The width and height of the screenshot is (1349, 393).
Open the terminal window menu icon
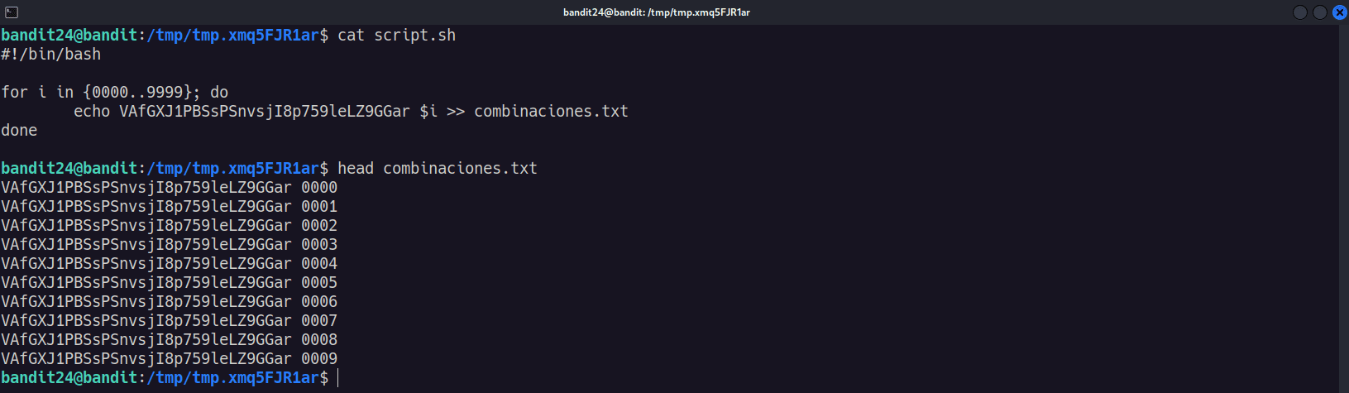[x=11, y=12]
